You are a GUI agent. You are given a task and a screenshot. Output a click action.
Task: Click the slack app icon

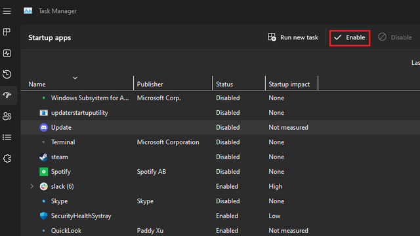pos(44,186)
